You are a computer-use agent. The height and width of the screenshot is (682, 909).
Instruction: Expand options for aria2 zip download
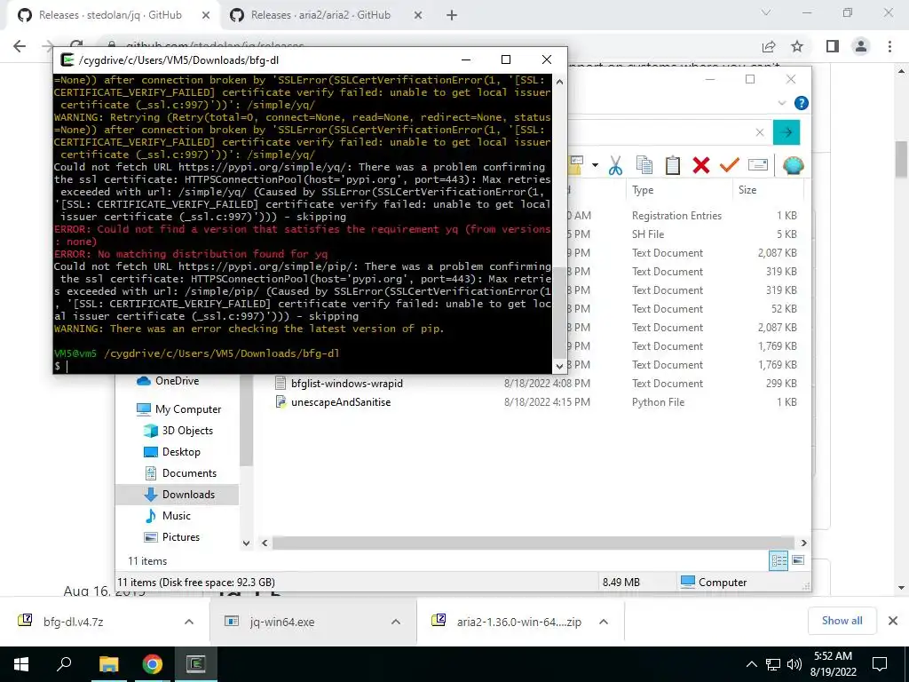click(604, 622)
